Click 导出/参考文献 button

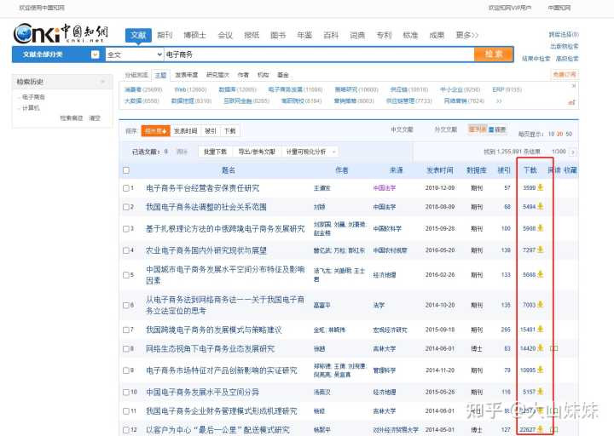(257, 152)
